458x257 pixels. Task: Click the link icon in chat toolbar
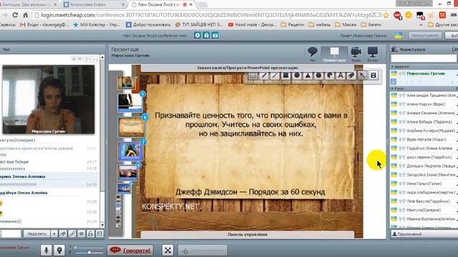[x=72, y=233]
